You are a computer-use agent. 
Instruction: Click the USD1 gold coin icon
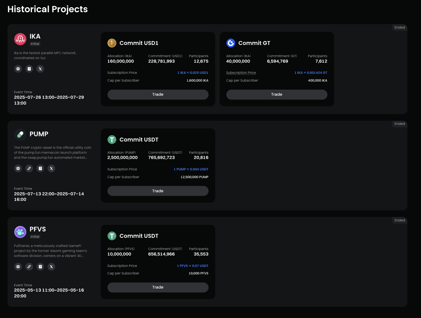(x=112, y=43)
